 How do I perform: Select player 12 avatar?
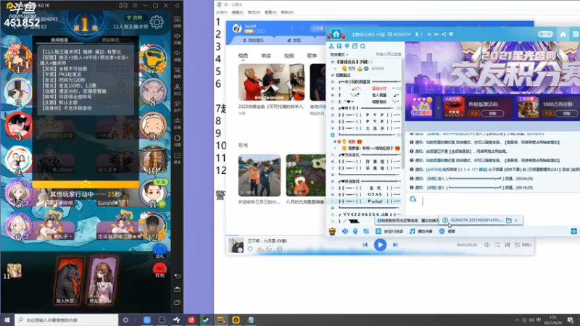click(x=153, y=226)
